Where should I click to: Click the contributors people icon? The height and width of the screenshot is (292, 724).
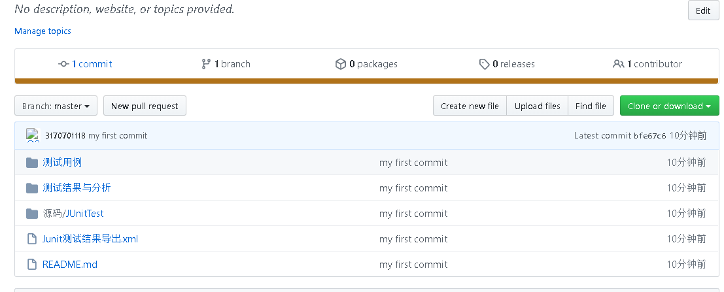coord(618,64)
